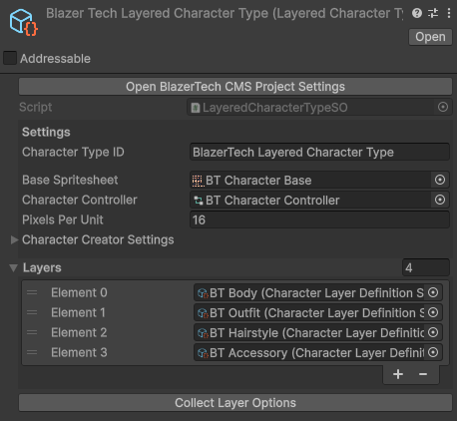This screenshot has width=457, height=421.
Task: Click drag handle of Element 1
Action: [32, 312]
